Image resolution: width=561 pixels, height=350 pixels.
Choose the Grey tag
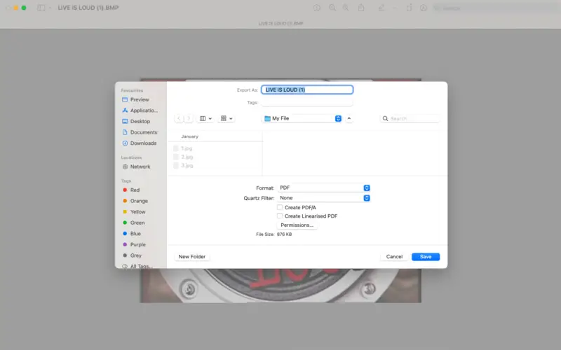pos(132,255)
